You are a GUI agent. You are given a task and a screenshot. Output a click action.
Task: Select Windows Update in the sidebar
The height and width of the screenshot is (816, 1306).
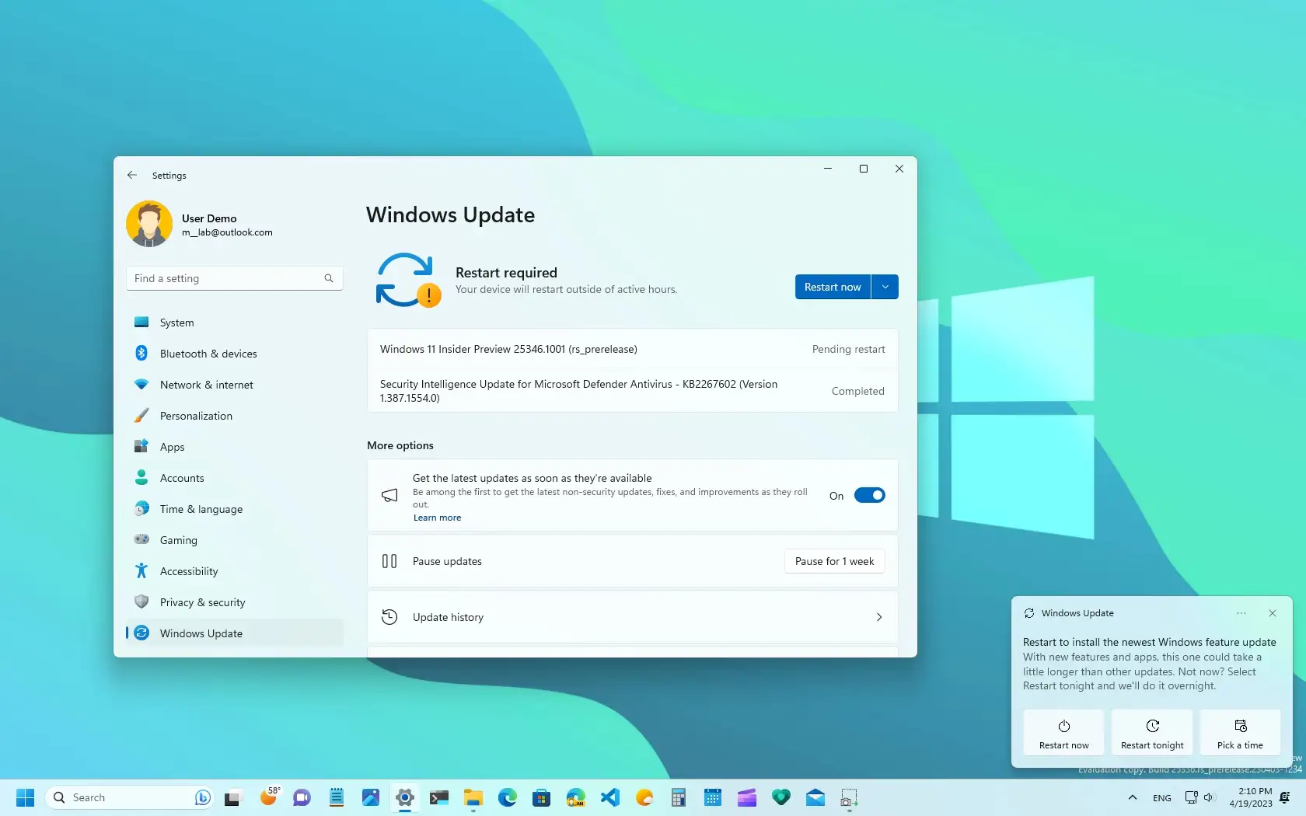point(234,633)
